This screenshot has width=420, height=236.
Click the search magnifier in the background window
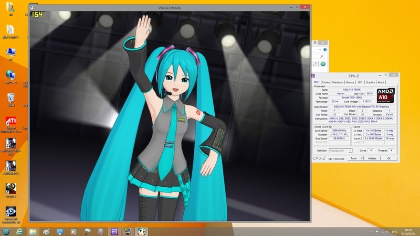coord(321,57)
